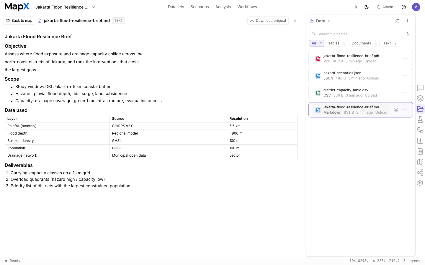Image resolution: width=425 pixels, height=265 pixels.
Task: Filter files by Text tab
Action: [x=390, y=43]
